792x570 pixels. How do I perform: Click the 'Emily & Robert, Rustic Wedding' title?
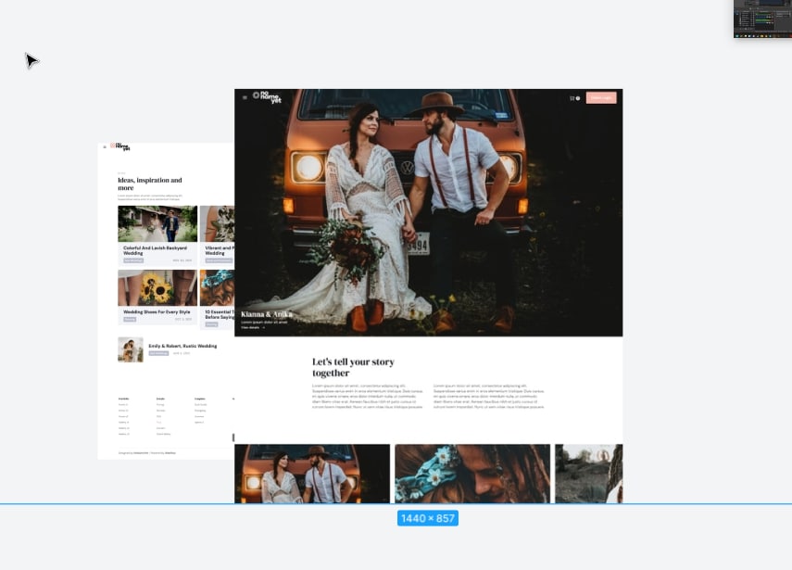(182, 346)
